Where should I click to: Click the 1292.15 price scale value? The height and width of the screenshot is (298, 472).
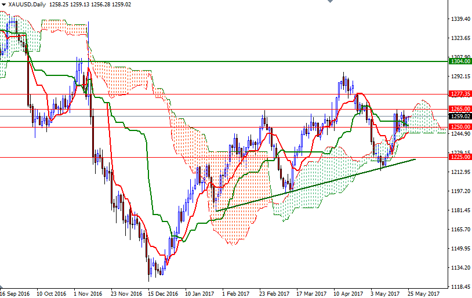tap(460, 76)
